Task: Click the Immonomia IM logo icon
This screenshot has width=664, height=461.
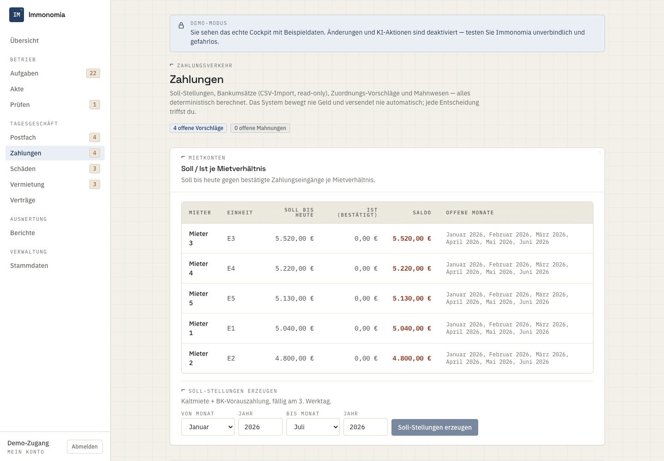Action: 17,15
